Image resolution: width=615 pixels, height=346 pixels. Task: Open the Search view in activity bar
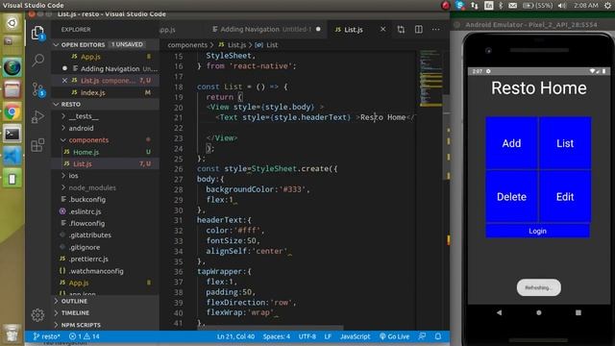(37, 60)
